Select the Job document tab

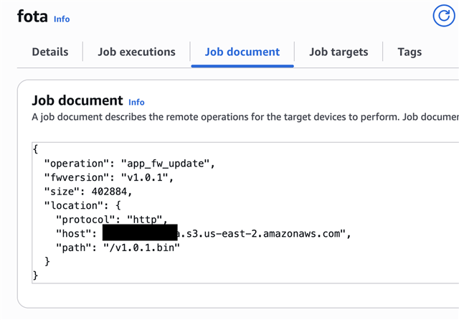(242, 52)
